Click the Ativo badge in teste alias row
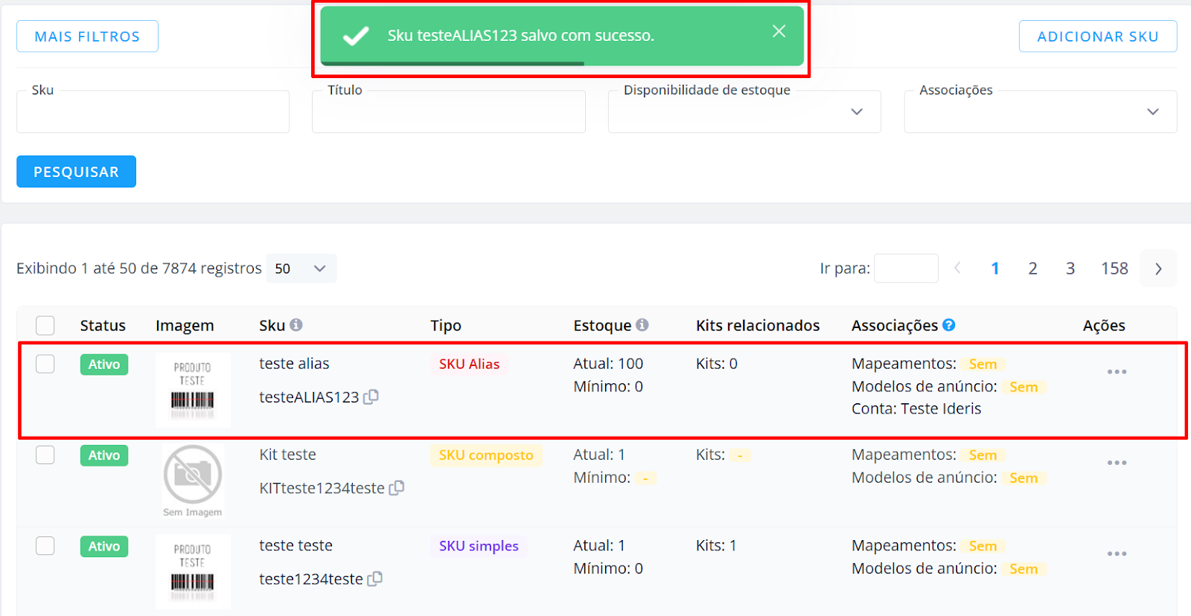This screenshot has height=616, width=1191. 104,365
